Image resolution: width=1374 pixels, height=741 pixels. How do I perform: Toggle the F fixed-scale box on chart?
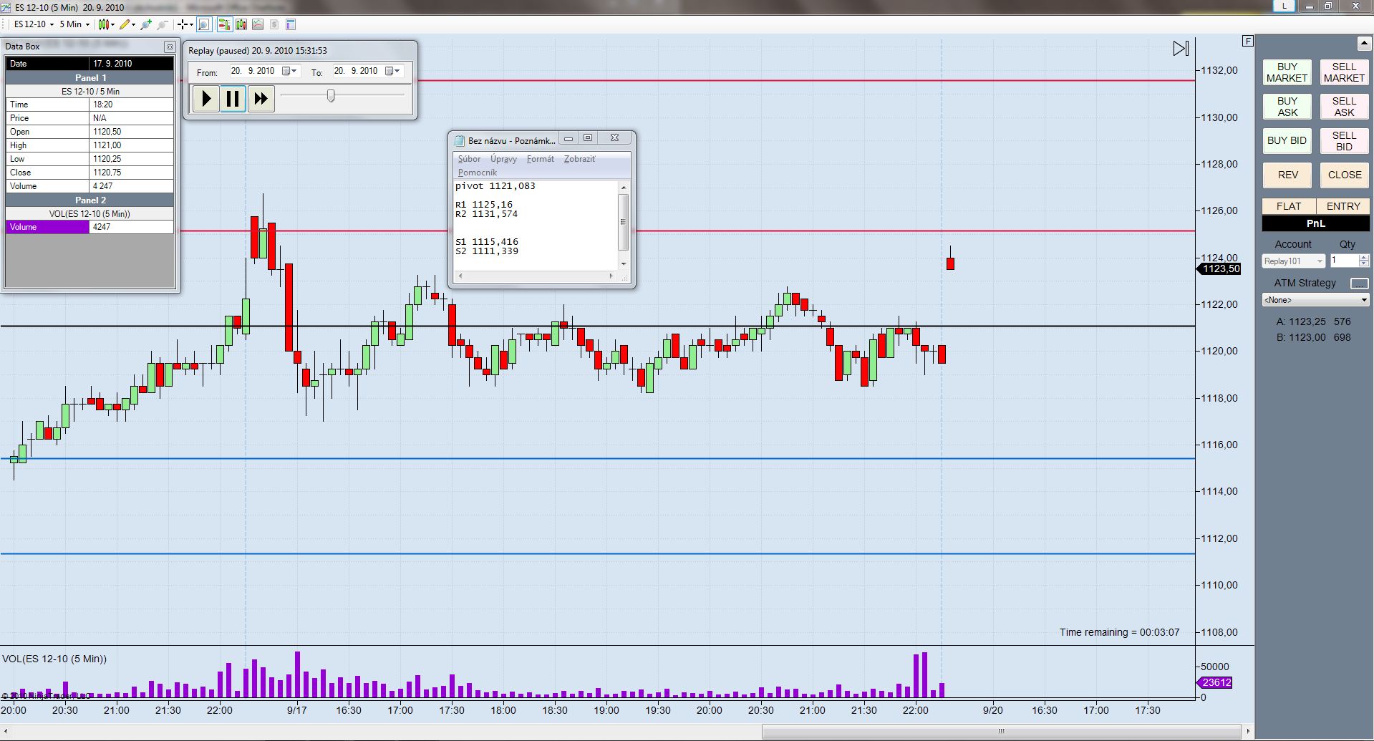click(1248, 41)
